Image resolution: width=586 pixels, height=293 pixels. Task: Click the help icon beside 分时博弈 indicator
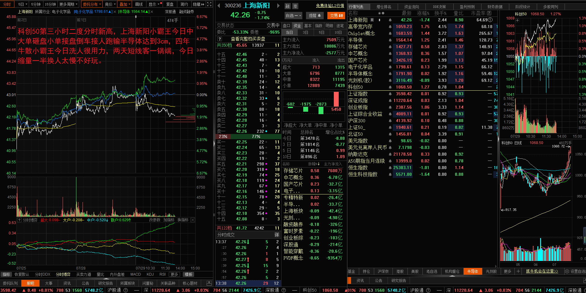point(20,220)
